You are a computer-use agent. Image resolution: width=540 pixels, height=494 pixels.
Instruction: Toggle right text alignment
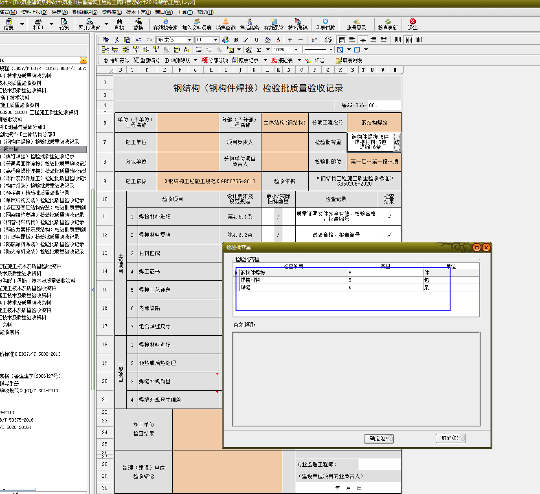click(373, 39)
